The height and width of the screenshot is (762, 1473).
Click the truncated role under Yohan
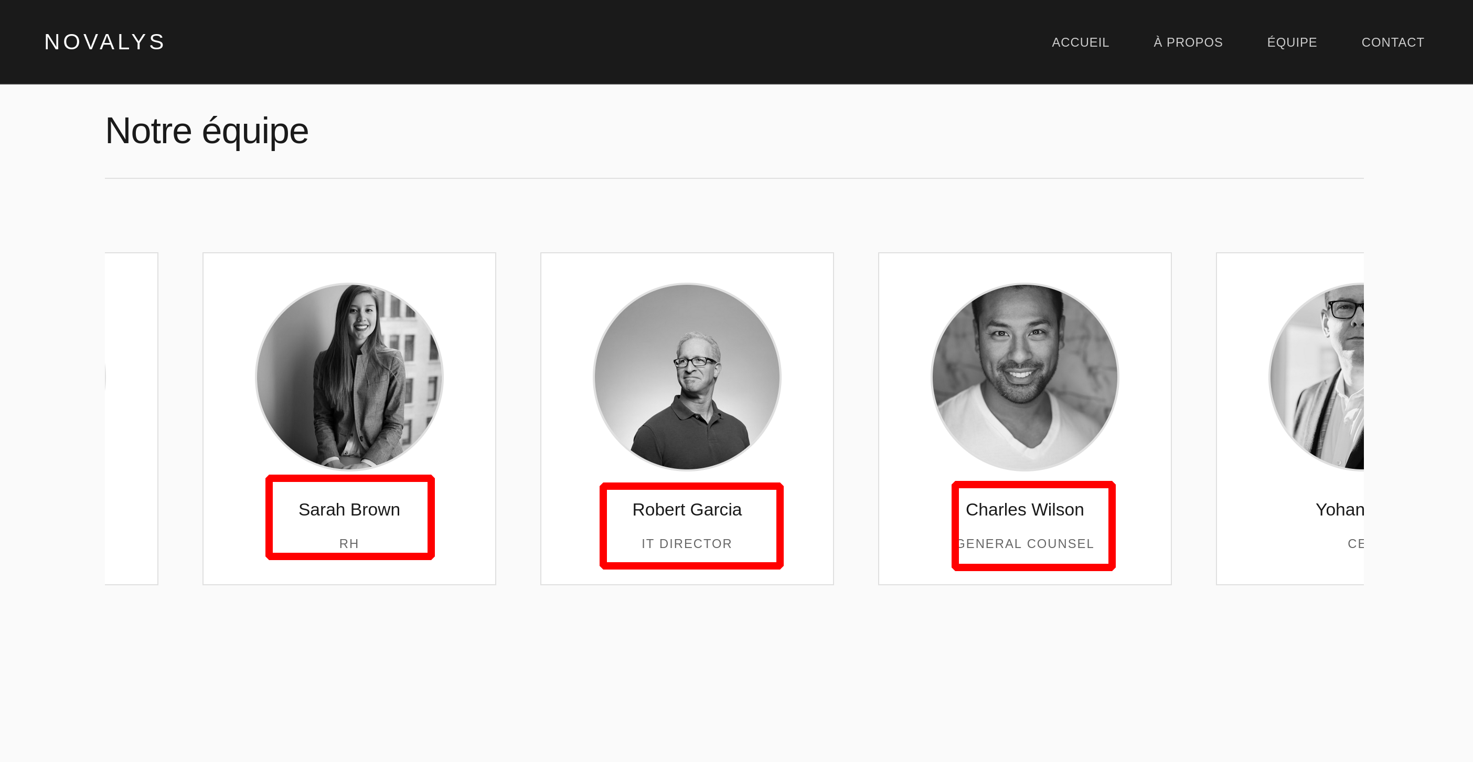1355,544
